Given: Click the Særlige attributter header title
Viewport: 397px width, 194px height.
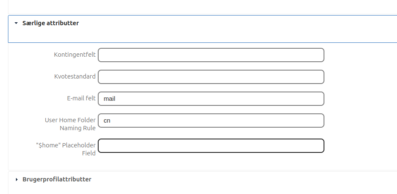Looking at the screenshot, I should (50, 23).
